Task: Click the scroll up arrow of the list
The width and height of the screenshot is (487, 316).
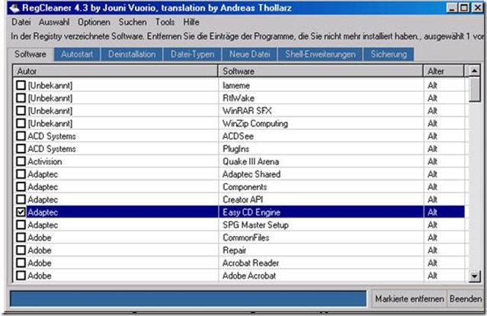Action: tap(474, 71)
